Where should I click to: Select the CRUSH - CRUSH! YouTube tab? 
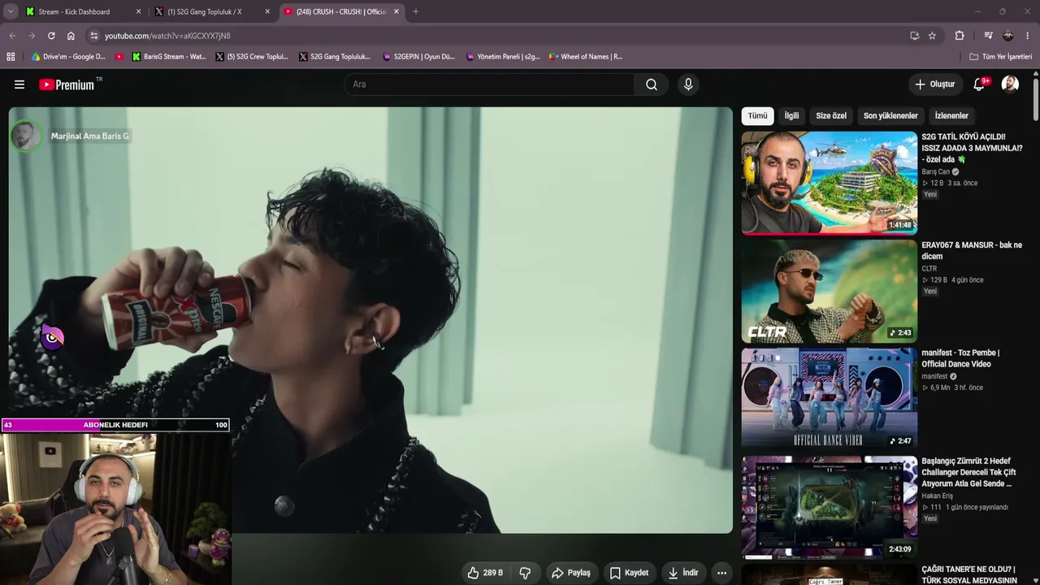click(x=342, y=11)
